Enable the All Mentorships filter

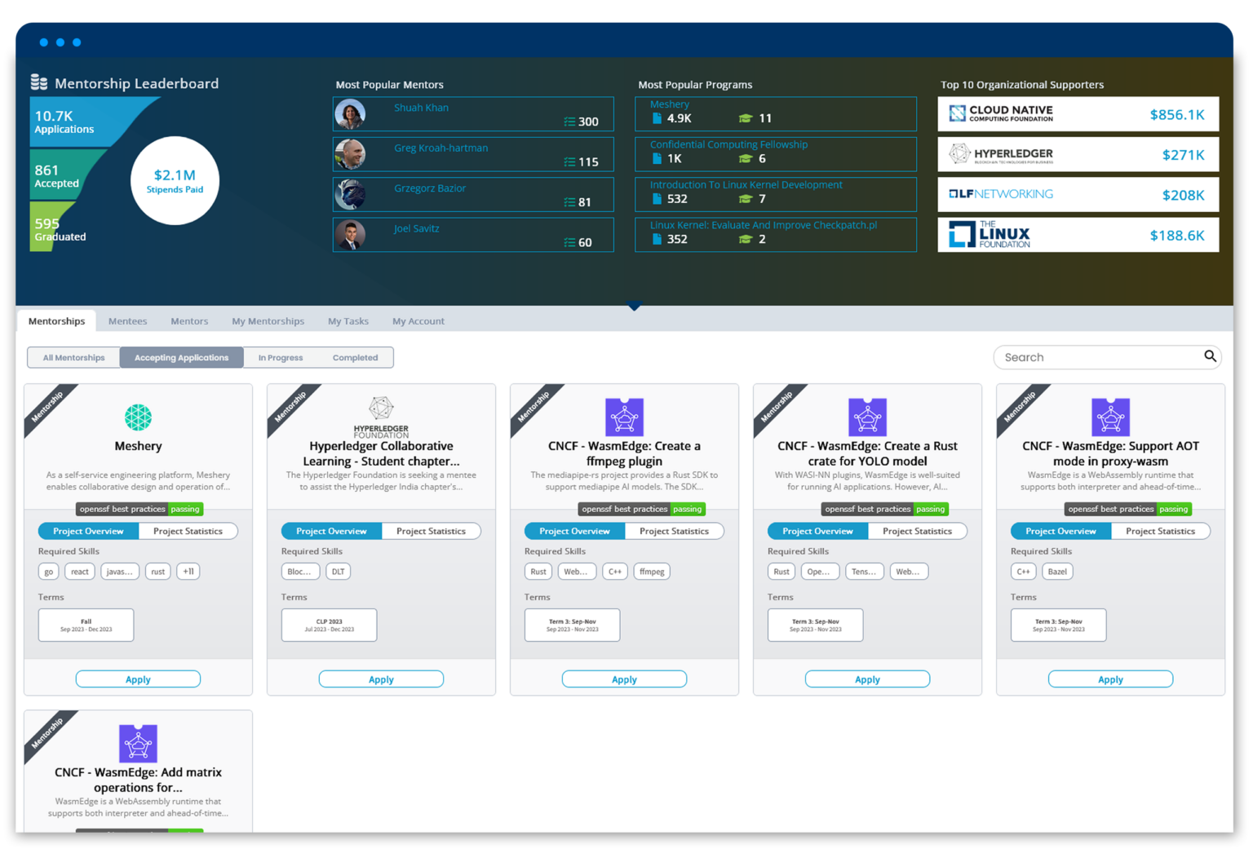tap(73, 357)
